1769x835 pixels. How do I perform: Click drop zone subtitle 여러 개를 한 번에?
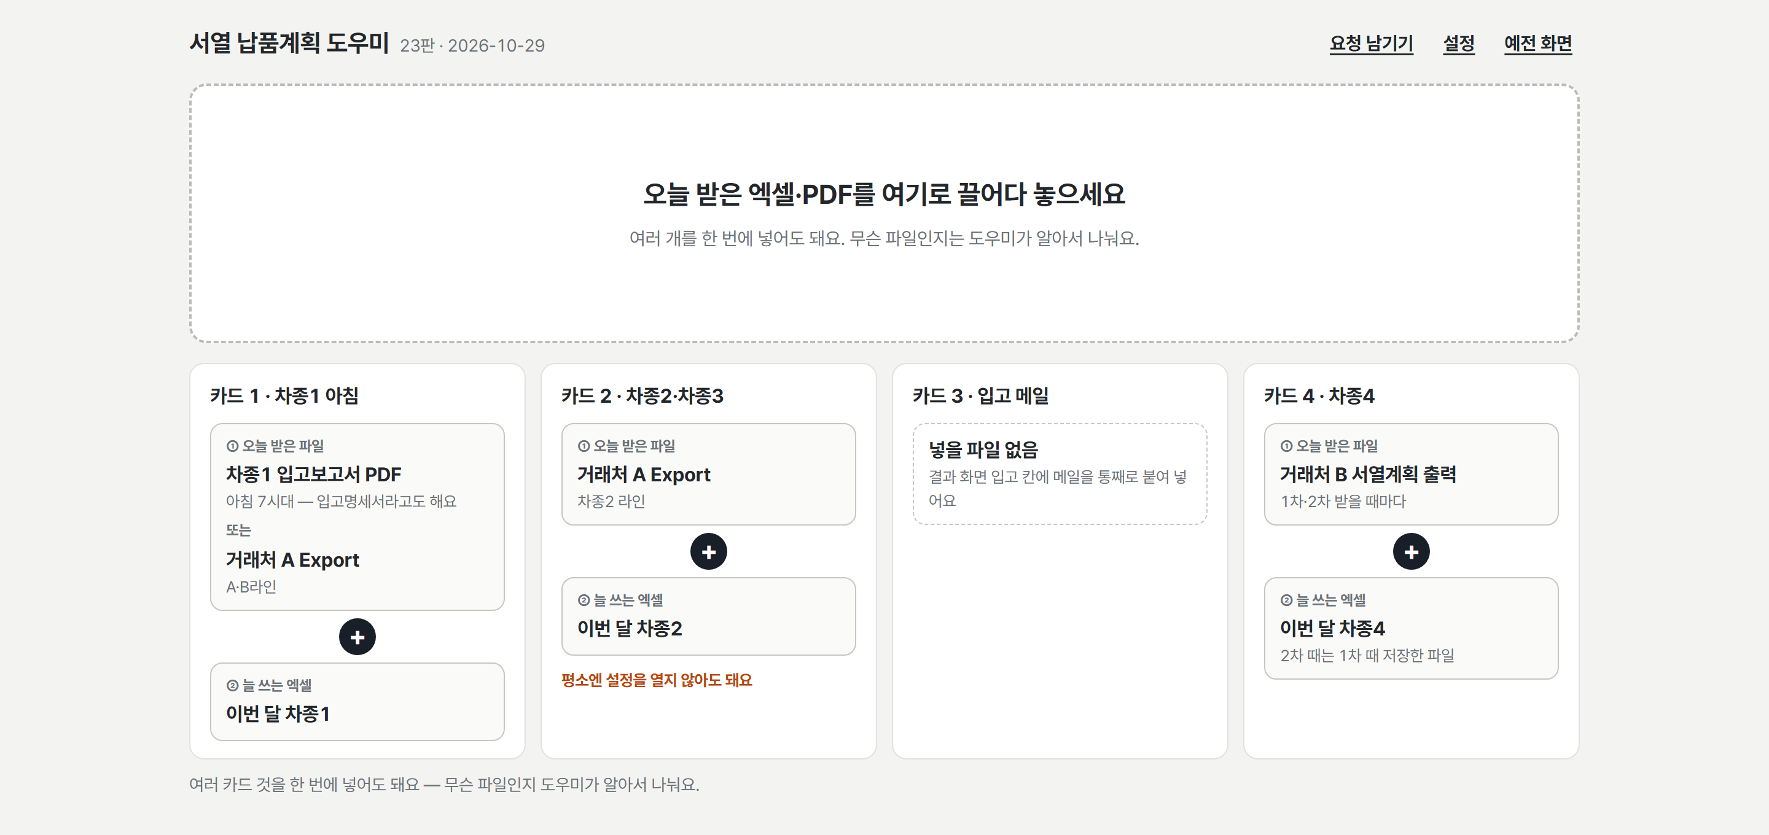coord(884,238)
